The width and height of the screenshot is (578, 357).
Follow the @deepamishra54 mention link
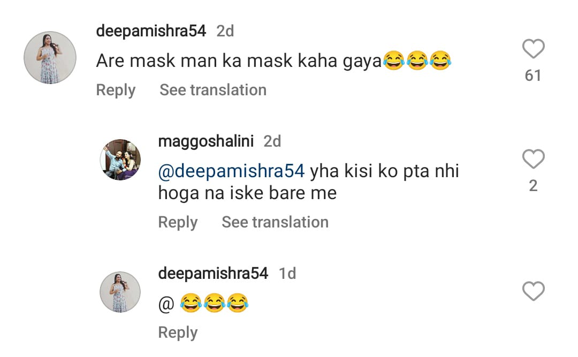pos(232,171)
